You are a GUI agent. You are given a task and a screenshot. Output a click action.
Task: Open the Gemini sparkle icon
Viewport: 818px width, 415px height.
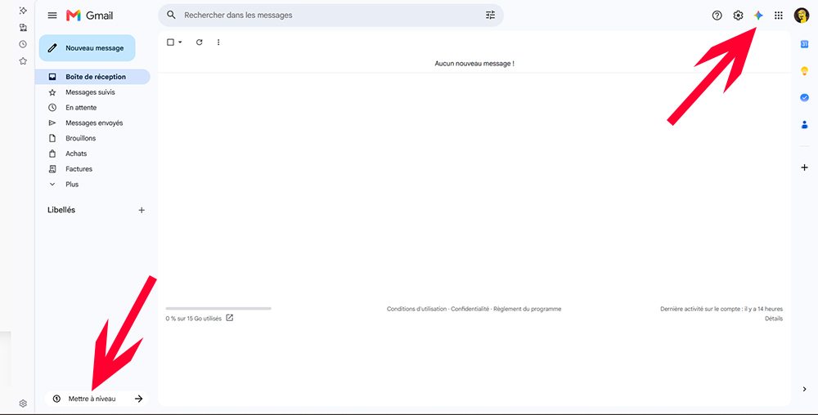758,16
